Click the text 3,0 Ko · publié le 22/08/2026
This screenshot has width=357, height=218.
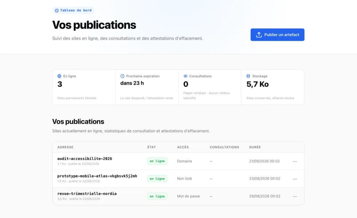point(79,199)
